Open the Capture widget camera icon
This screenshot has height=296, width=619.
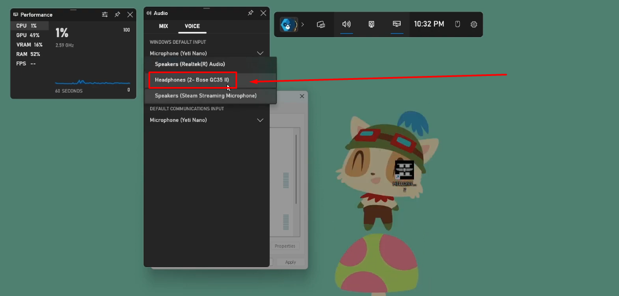tap(371, 24)
